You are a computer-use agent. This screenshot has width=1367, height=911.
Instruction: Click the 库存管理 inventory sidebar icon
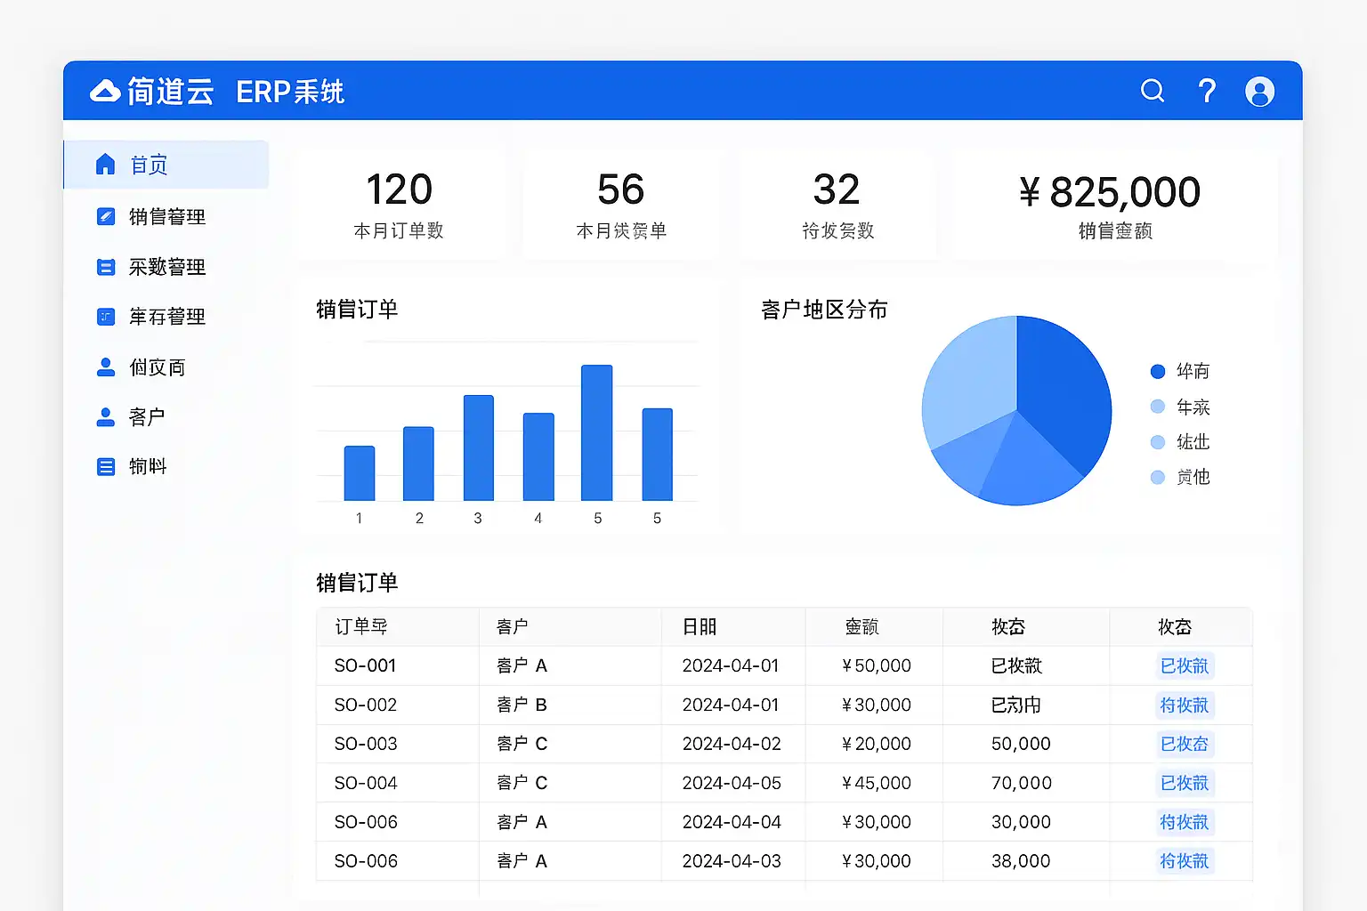105,317
